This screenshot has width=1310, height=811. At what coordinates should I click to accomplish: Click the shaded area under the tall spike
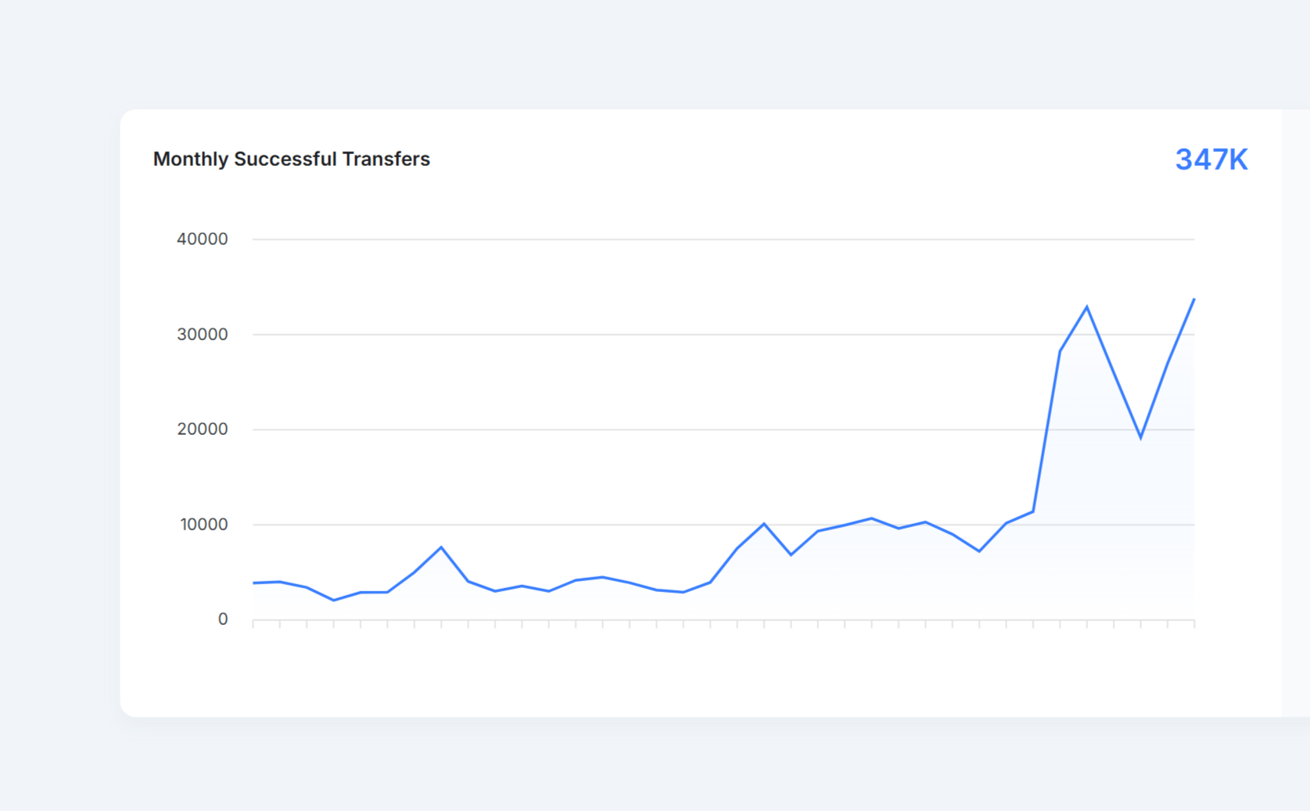point(1087,485)
